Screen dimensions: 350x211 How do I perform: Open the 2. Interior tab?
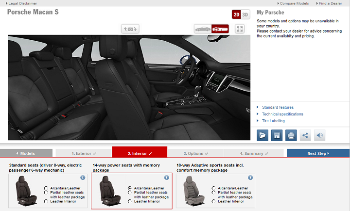tap(140, 152)
